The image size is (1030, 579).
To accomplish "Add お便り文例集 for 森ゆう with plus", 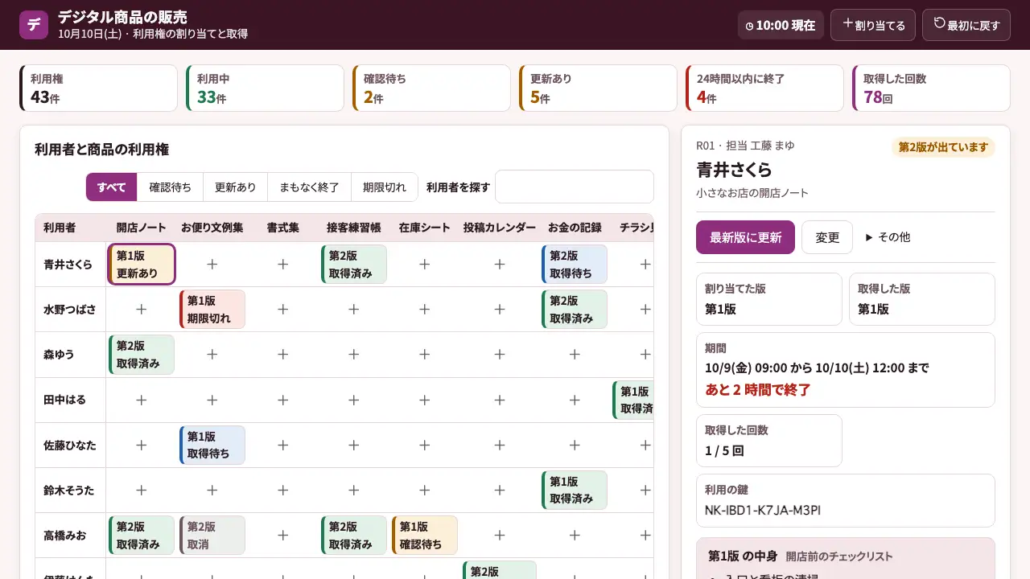I will tap(212, 354).
